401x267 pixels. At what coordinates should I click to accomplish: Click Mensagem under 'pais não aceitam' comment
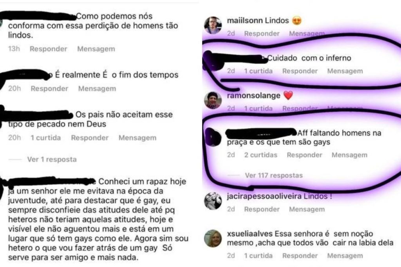tap(137, 138)
